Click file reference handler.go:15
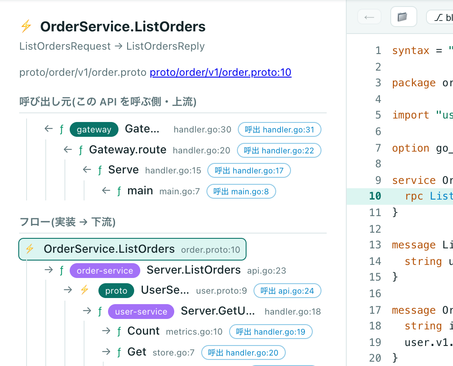Image resolution: width=453 pixels, height=366 pixels. (173, 170)
